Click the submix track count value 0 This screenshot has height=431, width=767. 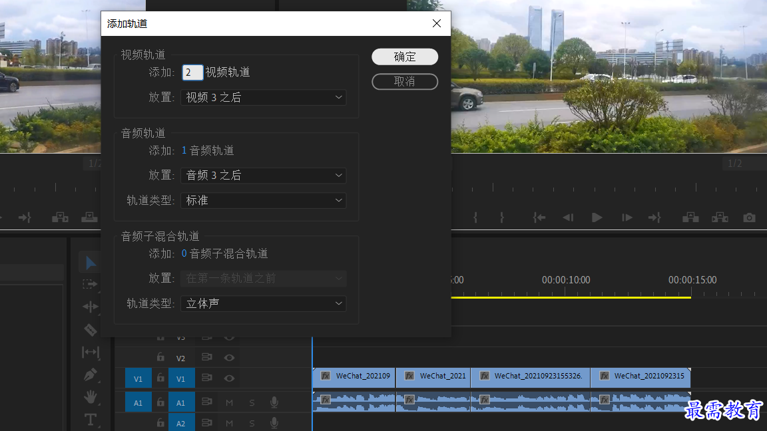tap(184, 253)
